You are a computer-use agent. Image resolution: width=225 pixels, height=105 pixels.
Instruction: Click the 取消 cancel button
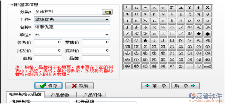point(79,86)
